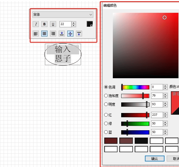
Task: Click the font size field showing 22
Action: pyautogui.click(x=66, y=24)
